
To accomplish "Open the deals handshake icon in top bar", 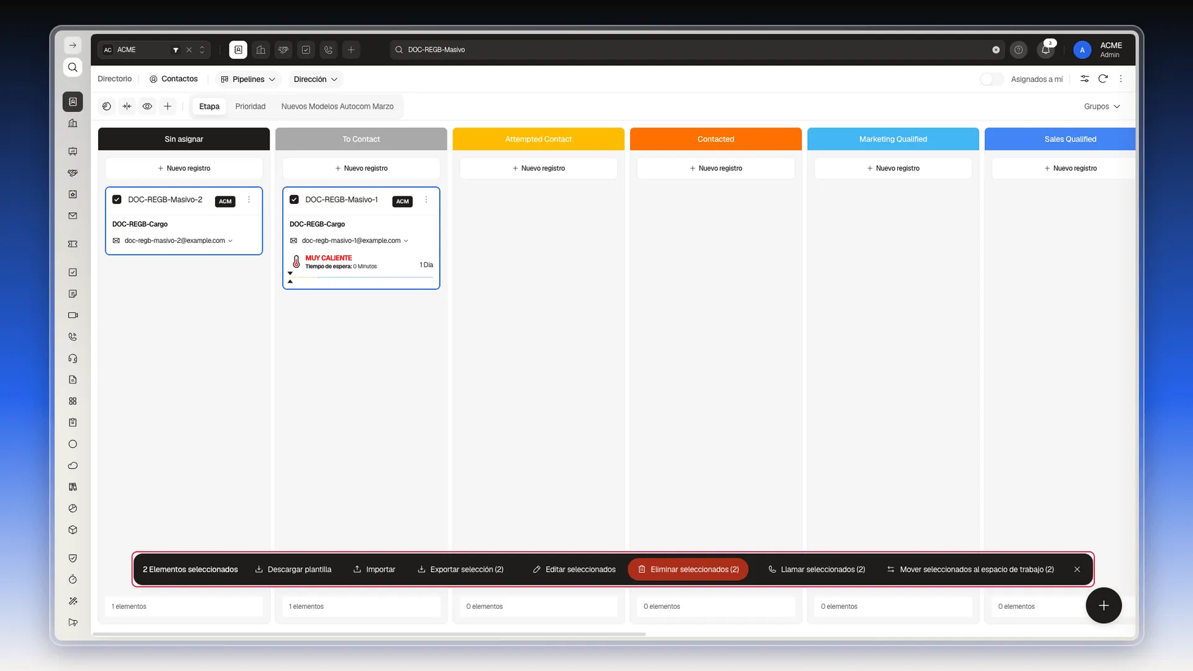I will point(283,50).
